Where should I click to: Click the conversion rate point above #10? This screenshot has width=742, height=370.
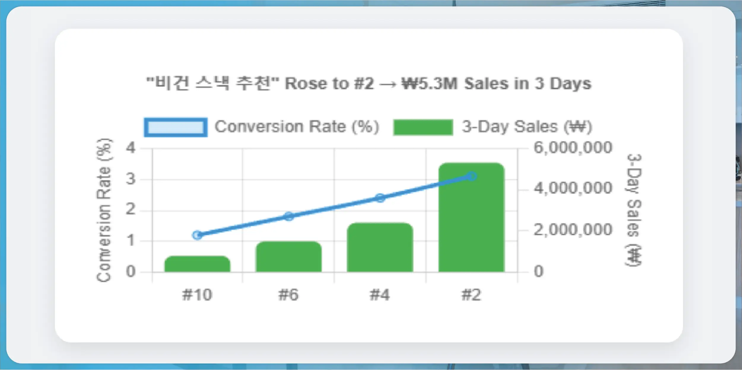197,235
